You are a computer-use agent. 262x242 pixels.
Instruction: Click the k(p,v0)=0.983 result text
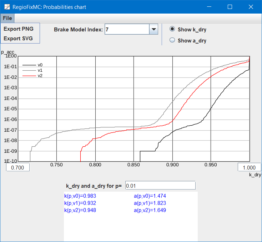point(80,196)
